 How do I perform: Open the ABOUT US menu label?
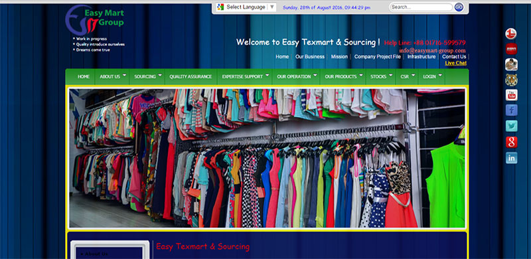[110, 77]
